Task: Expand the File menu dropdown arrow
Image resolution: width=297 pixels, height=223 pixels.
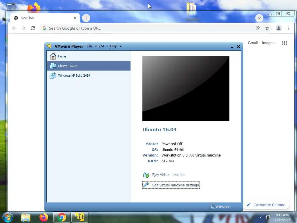Action: (x=96, y=46)
